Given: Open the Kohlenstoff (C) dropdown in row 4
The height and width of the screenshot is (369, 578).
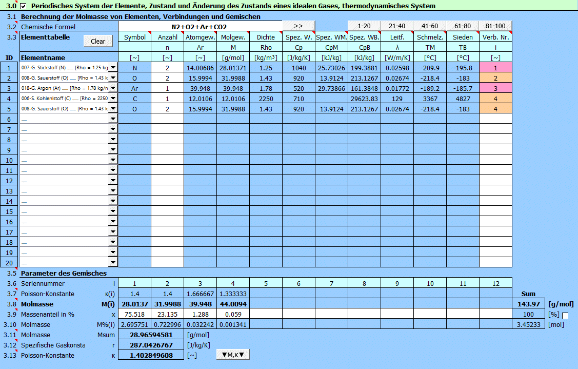Looking at the screenshot, I should 113,98.
